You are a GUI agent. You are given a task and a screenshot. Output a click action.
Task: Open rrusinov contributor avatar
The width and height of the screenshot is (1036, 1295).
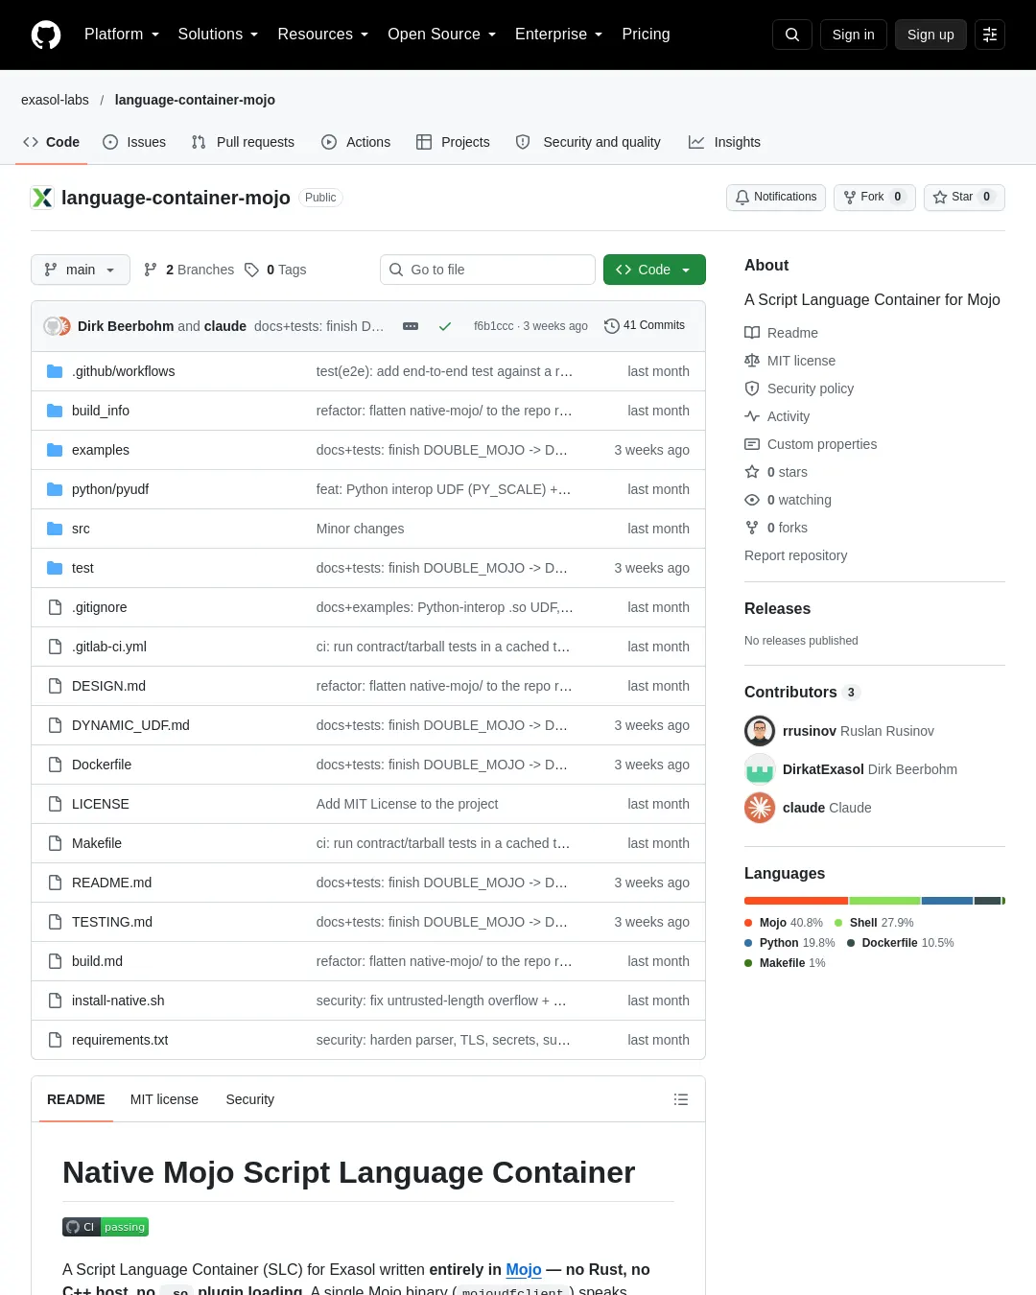pos(760,731)
